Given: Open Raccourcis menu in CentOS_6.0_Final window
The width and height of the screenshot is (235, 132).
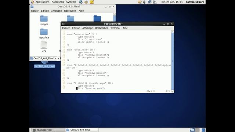Looking at the screenshot, I should [70, 11].
